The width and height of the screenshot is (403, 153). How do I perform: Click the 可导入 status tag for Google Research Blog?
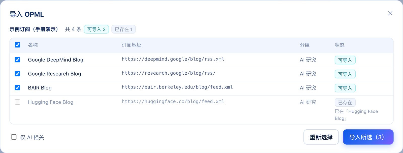click(x=345, y=74)
